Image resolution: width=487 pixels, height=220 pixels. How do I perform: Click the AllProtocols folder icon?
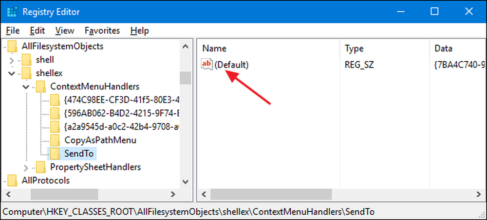(12, 180)
